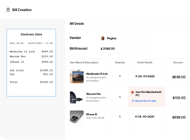190x140 pixels.
Task: Click the Bill Creation lock icon
Action: [x=8, y=10]
